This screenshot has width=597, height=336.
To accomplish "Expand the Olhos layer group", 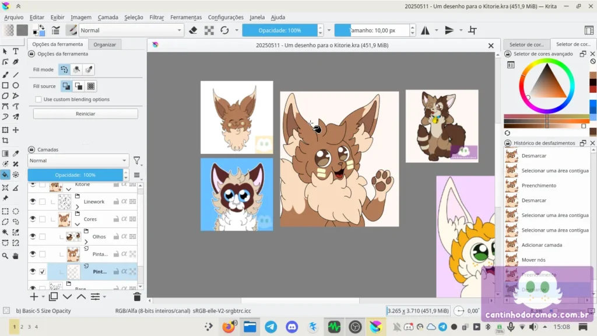I will (86, 242).
